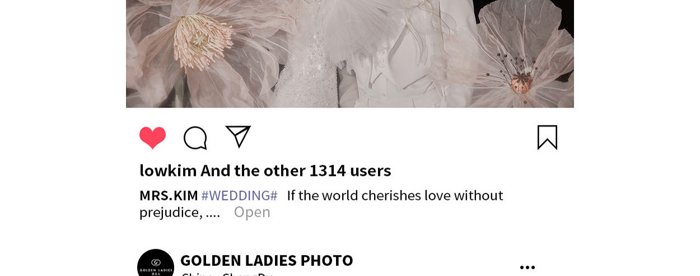The height and width of the screenshot is (276, 700).
Task: Save the post with the bookmark icon
Action: (547, 137)
